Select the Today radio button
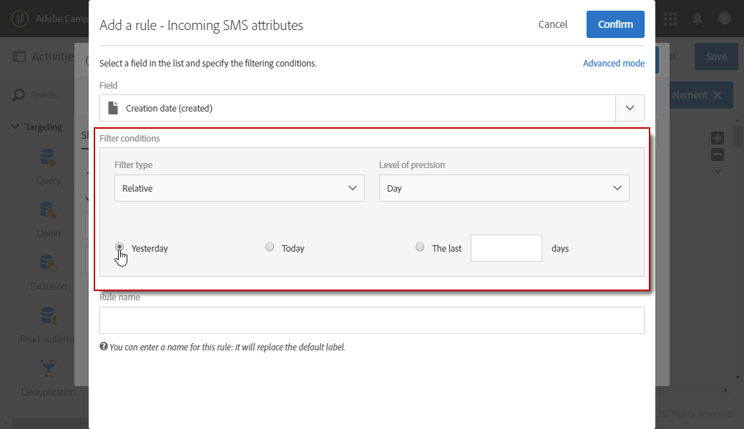 (x=270, y=247)
